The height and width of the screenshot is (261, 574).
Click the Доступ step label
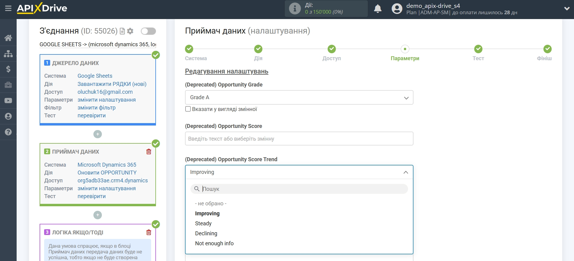tap(332, 58)
